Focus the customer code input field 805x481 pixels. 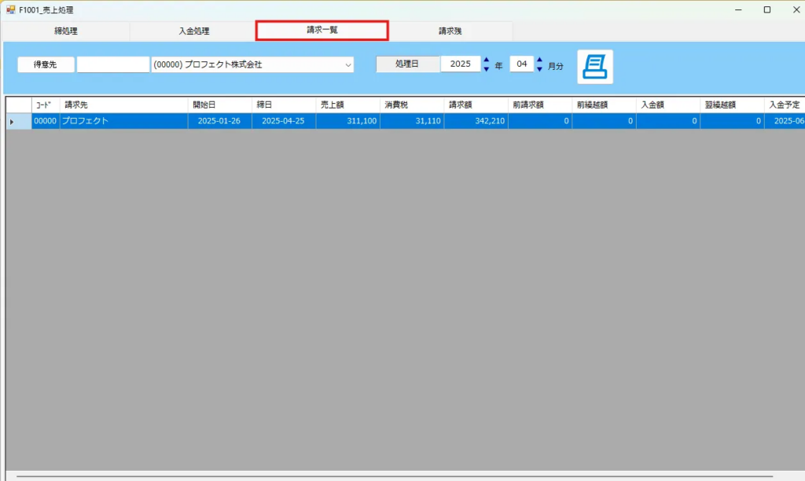(x=113, y=64)
